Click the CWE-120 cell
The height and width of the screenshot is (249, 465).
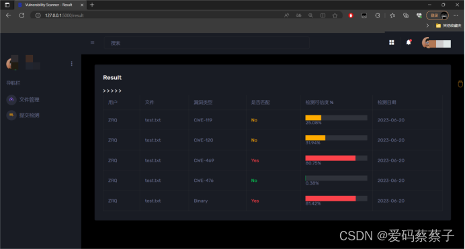pyautogui.click(x=204, y=140)
